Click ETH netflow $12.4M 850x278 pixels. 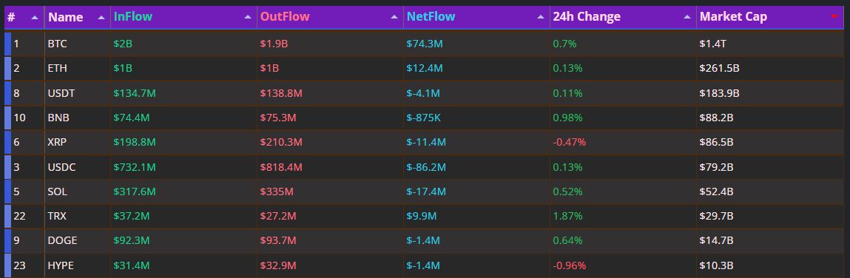(x=425, y=68)
